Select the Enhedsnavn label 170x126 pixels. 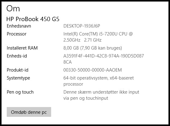19,26
